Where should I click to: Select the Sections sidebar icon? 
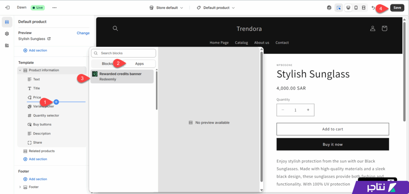[7, 22]
